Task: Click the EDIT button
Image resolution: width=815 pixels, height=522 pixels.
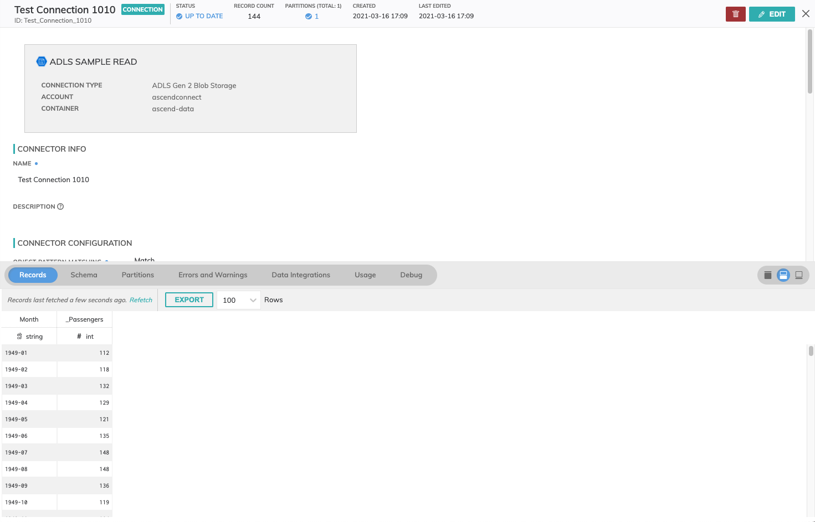Action: tap(772, 14)
